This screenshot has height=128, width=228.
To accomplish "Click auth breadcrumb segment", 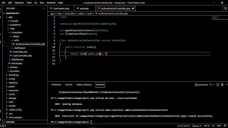I will [x=89, y=14].
